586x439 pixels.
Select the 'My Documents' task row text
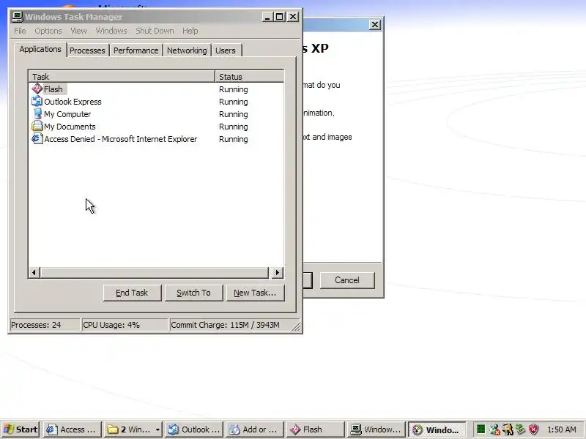(70, 127)
